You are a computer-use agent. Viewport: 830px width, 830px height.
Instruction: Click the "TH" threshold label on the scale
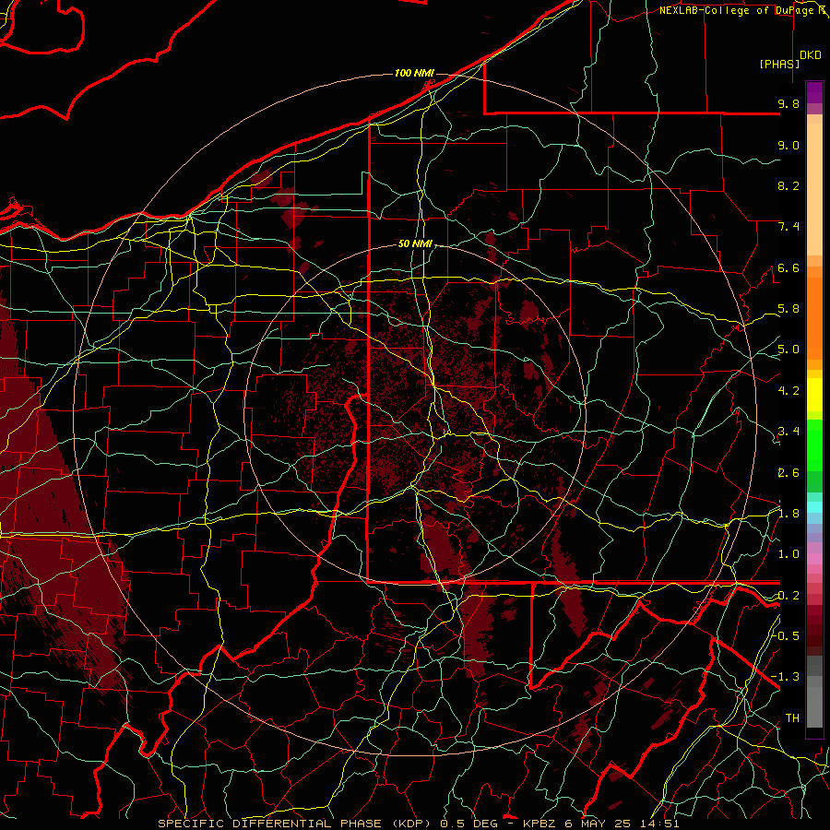pyautogui.click(x=792, y=718)
